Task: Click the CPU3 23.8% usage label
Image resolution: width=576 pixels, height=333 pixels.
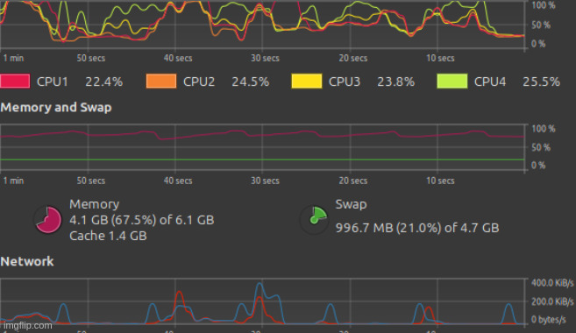Action: tap(395, 81)
